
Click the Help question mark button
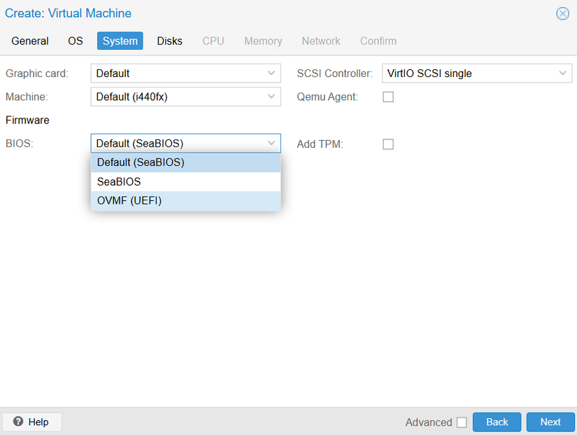click(31, 422)
